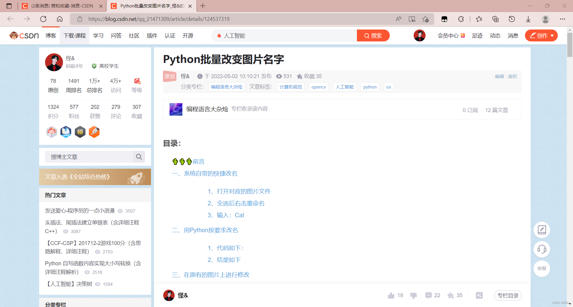Share the article via the share icon
This screenshot has width=573, height=307.
[479, 295]
